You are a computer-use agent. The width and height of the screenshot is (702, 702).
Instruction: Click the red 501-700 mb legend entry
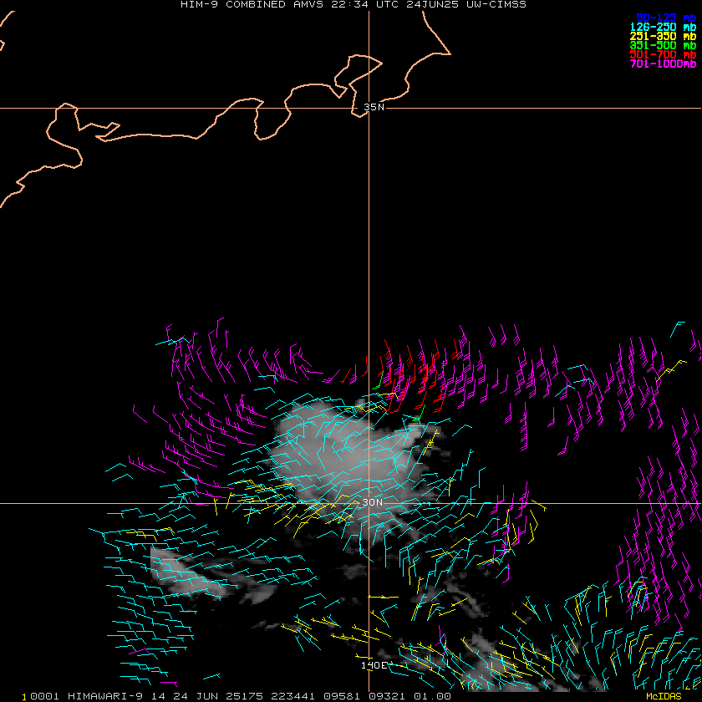pos(665,54)
